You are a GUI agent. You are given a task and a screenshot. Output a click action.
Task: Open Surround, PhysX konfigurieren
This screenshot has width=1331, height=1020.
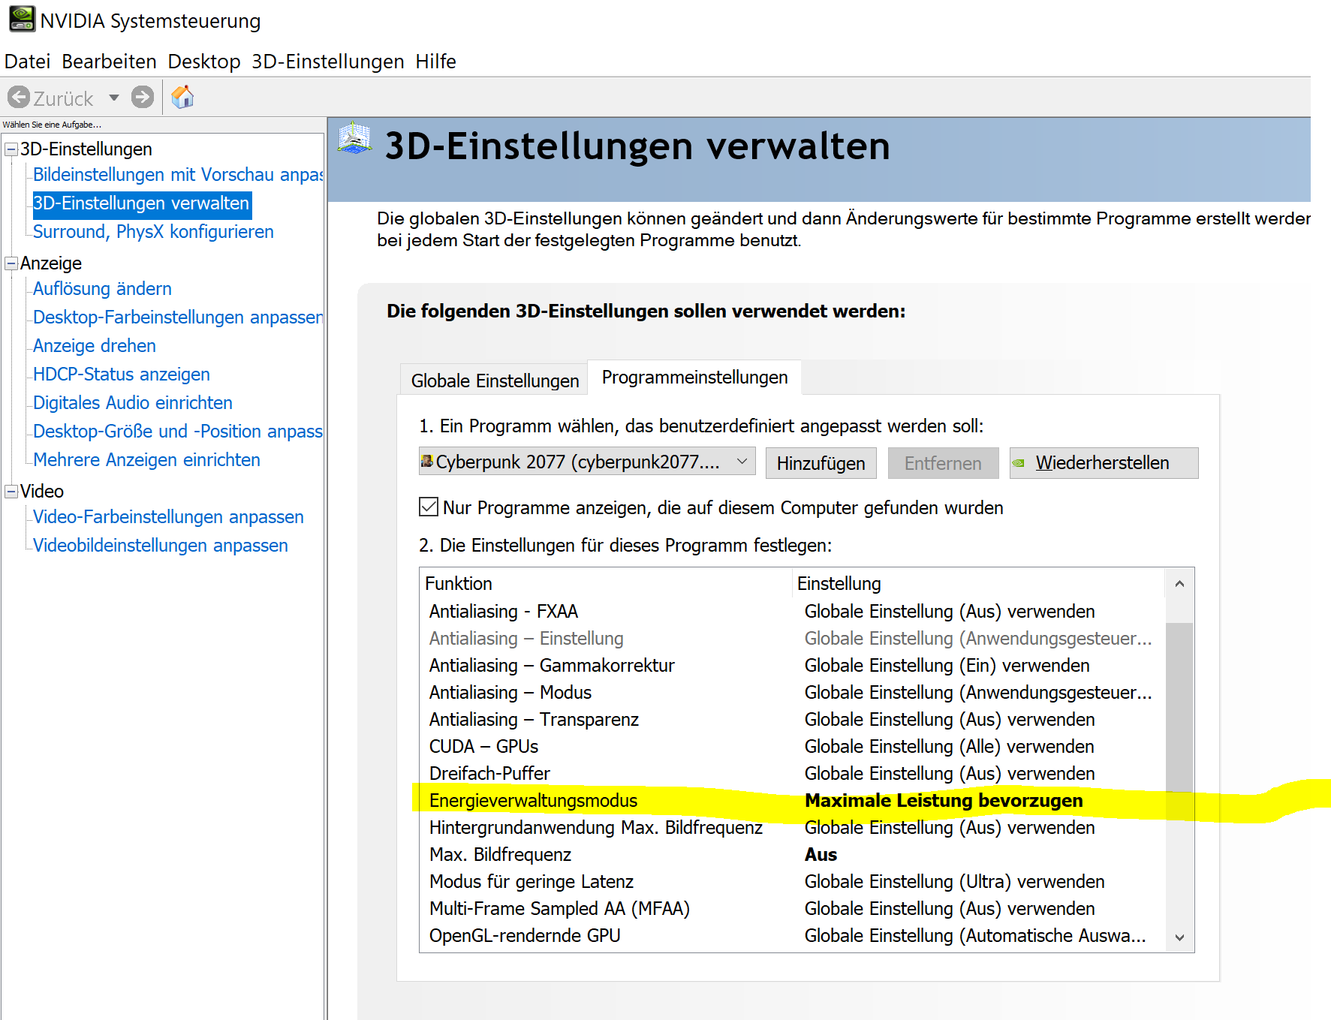coord(153,232)
